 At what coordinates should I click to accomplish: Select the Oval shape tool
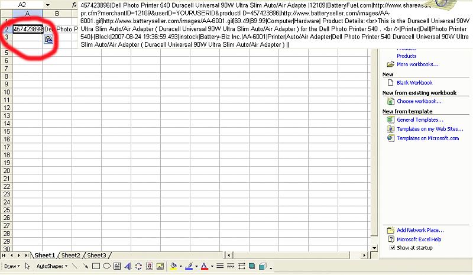tap(106, 266)
